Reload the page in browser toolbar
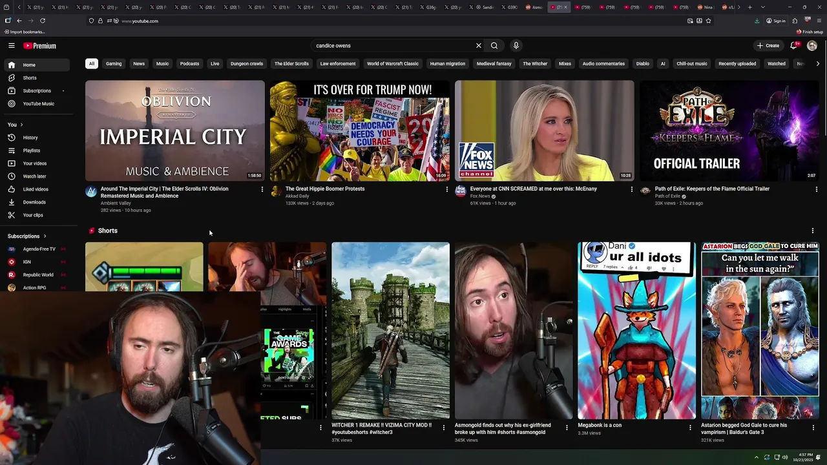This screenshot has width=827, height=465. coord(43,21)
